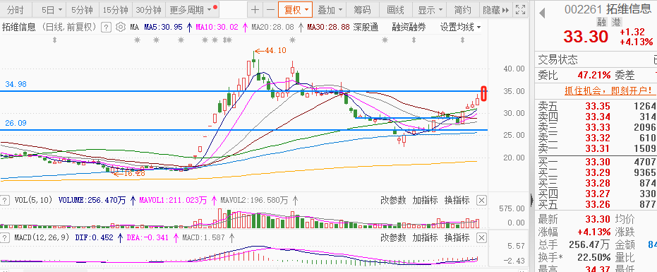The width and height of the screenshot is (657, 272).
Task: Click the plus zoom-in icon
Action: tap(255, 10)
